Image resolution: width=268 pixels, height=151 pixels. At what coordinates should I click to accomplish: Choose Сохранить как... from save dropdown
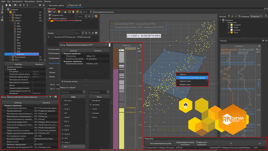point(57,15)
